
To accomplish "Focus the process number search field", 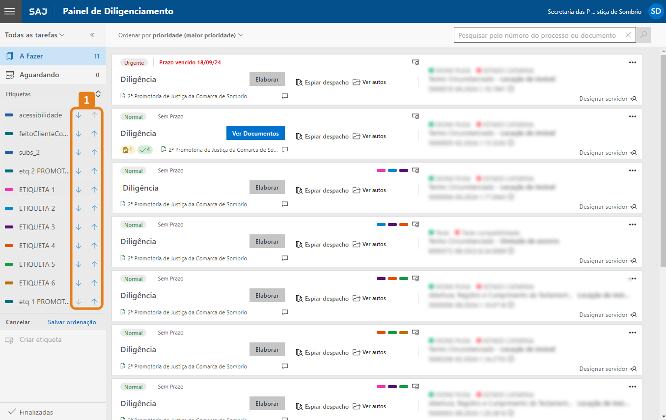I will 538,35.
